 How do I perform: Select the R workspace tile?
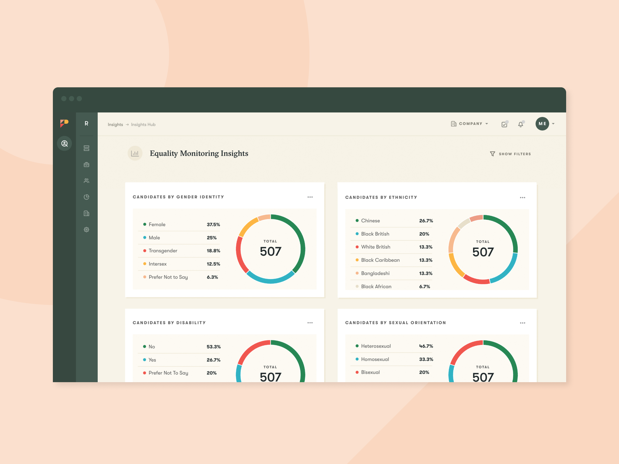86,124
